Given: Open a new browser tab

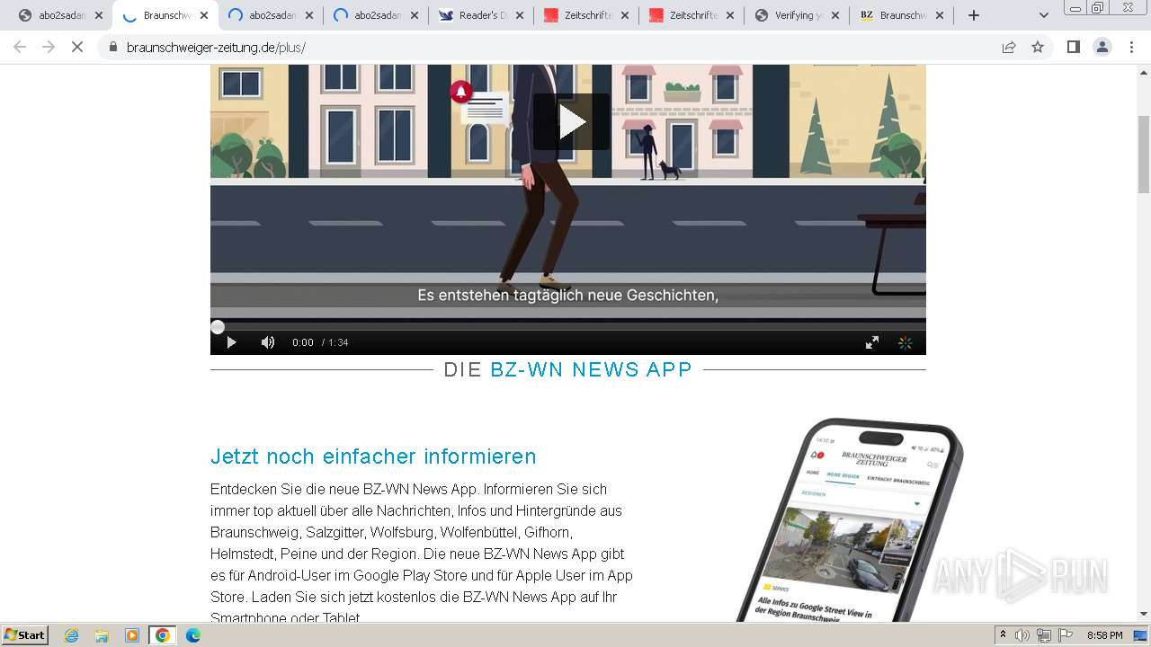Looking at the screenshot, I should click(x=974, y=15).
